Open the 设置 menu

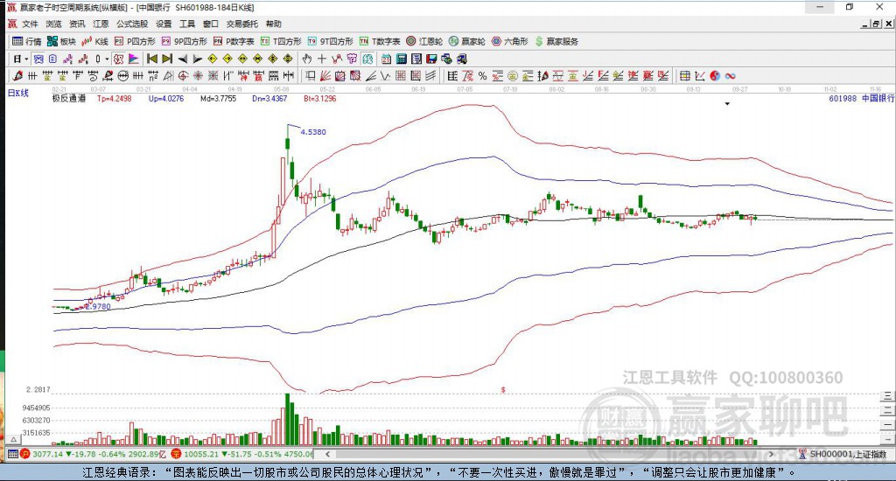[164, 24]
